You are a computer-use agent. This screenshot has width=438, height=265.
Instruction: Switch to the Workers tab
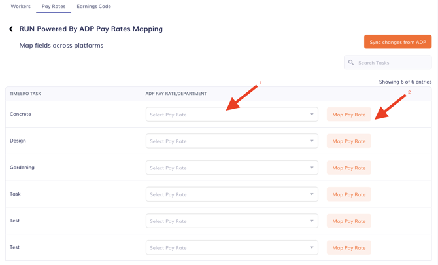tap(20, 7)
